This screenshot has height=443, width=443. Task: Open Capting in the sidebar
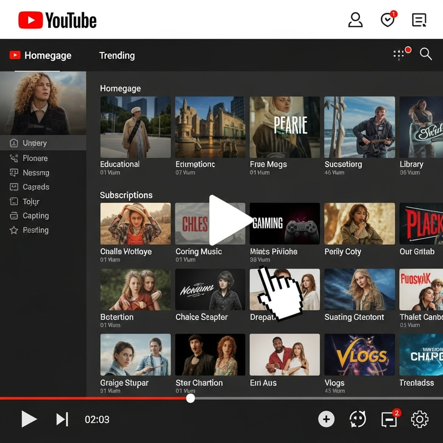(x=35, y=216)
